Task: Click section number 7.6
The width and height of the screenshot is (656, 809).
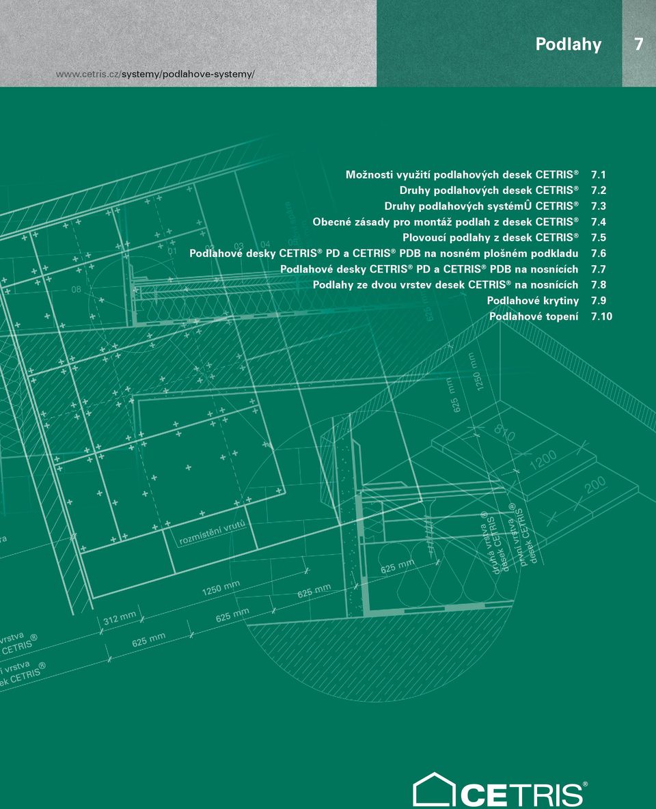Action: (598, 253)
